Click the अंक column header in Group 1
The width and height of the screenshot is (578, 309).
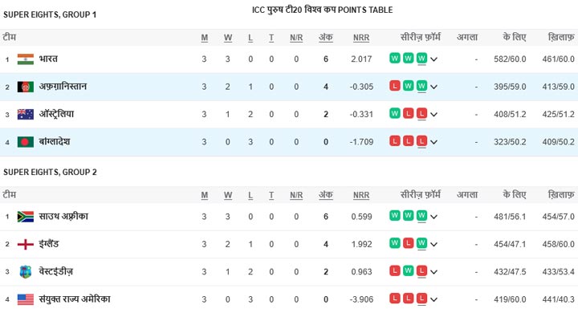click(326, 37)
